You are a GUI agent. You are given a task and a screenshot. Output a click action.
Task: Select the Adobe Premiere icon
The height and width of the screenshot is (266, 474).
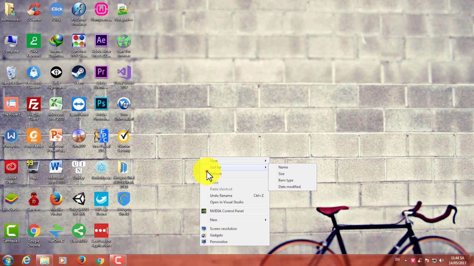point(101,78)
